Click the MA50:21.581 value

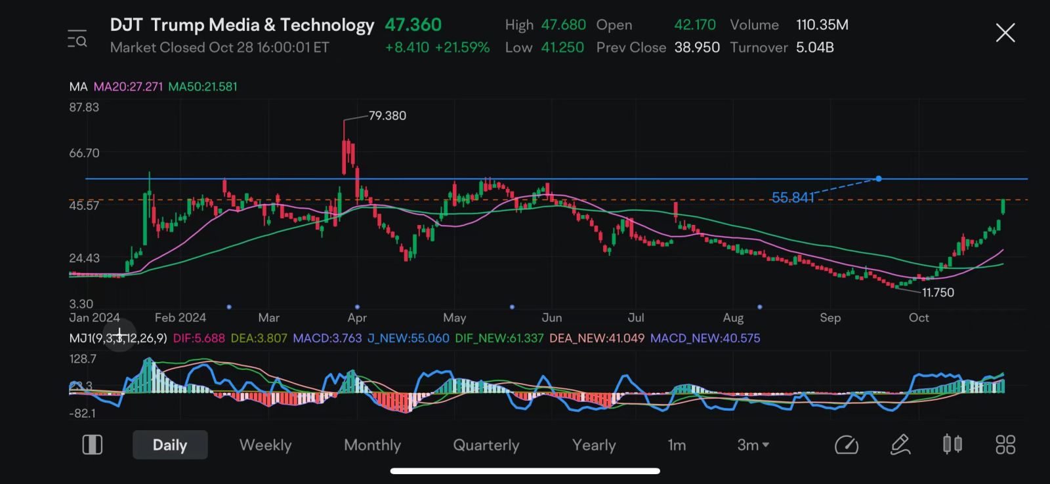click(203, 87)
